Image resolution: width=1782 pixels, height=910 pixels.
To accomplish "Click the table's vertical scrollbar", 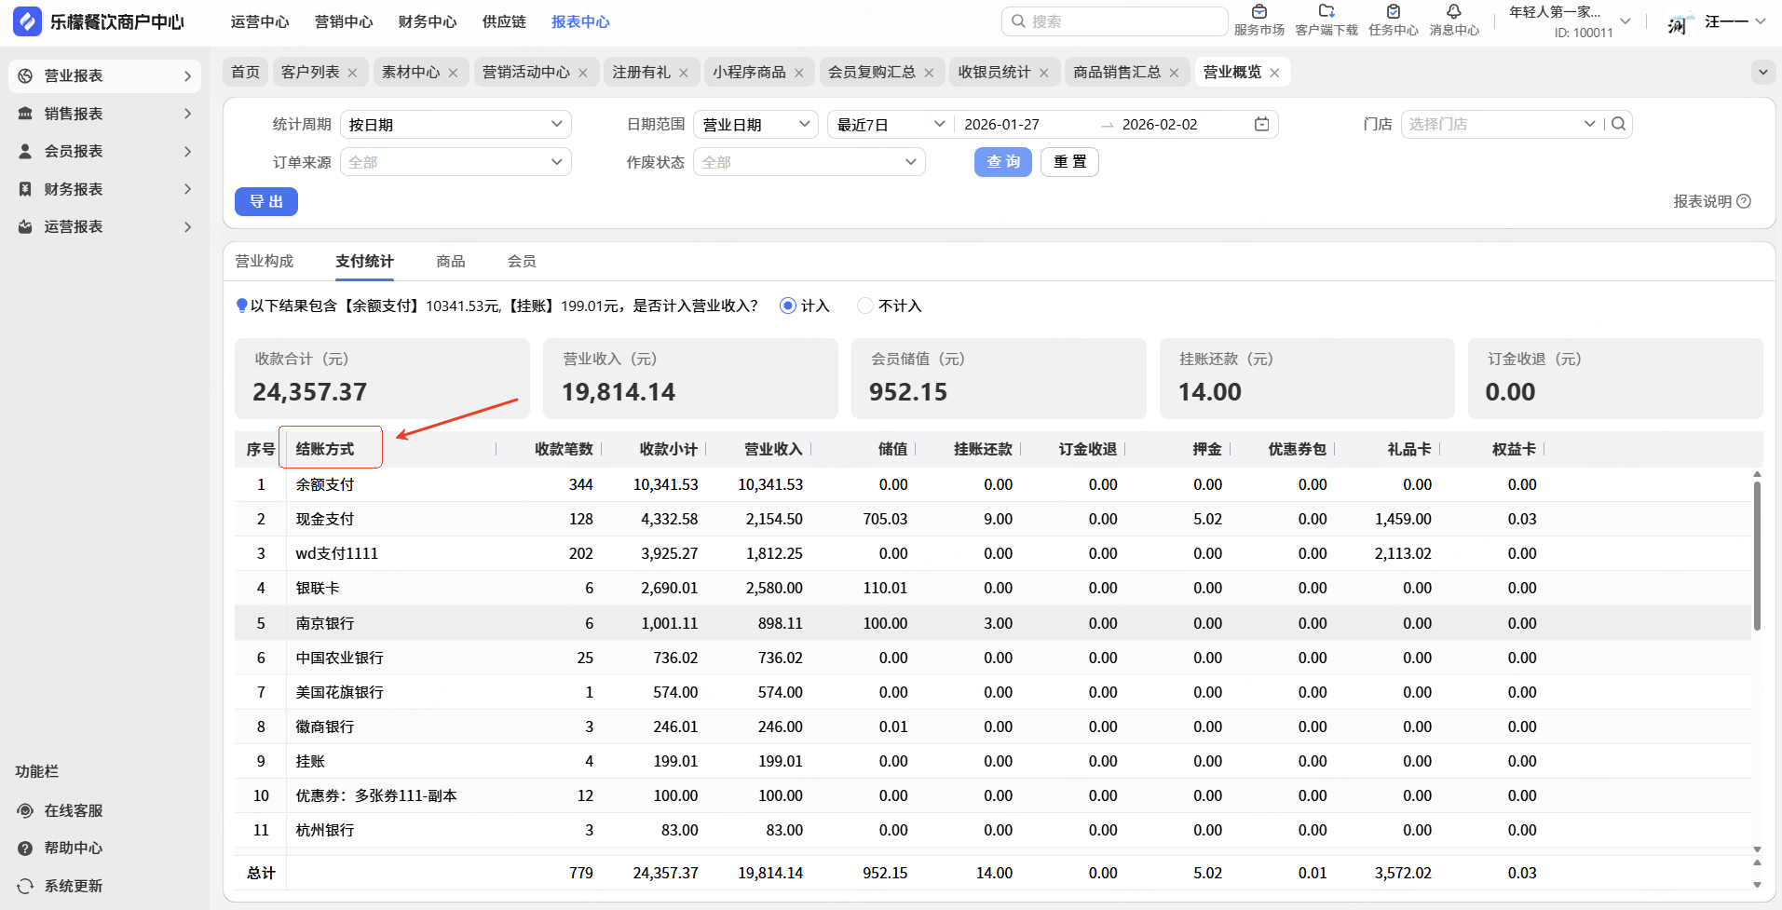I will click(x=1757, y=555).
